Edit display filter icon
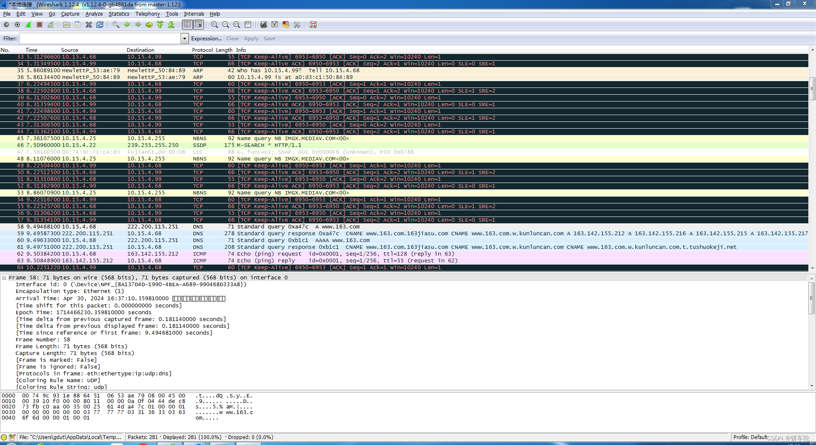Image resolution: width=816 pixels, height=445 pixels. click(275, 25)
